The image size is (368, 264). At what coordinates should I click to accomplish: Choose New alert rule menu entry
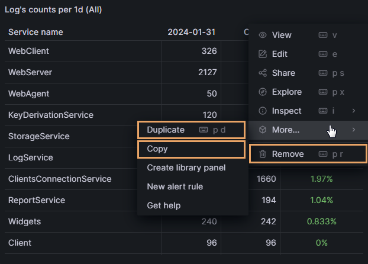tap(175, 186)
